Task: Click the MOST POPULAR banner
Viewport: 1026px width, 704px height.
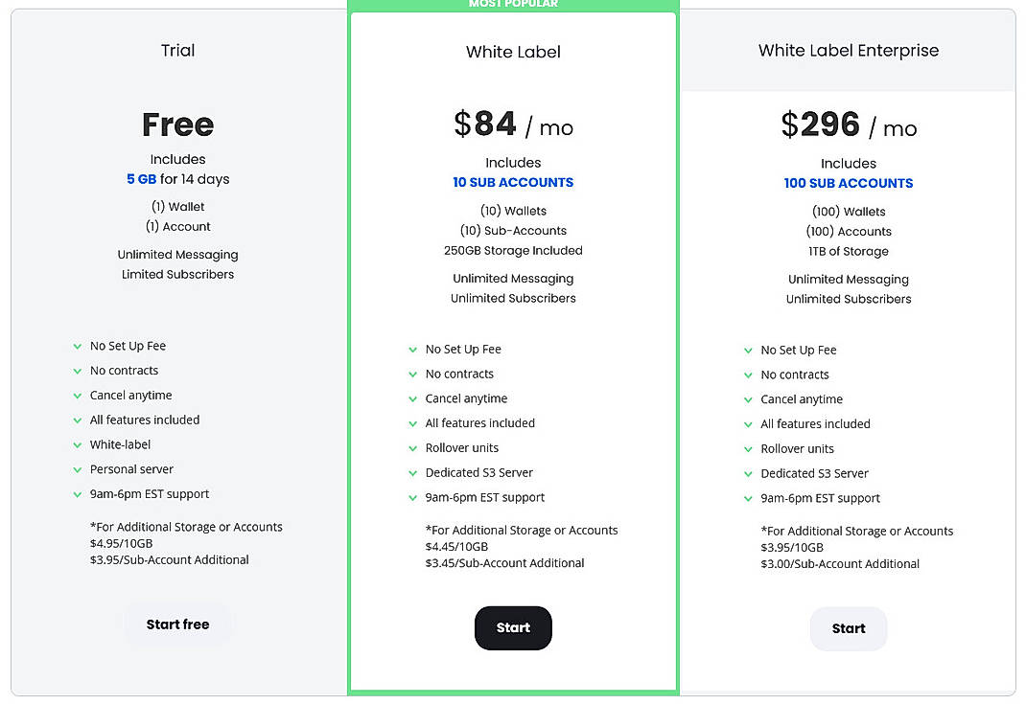Action: 513,5
